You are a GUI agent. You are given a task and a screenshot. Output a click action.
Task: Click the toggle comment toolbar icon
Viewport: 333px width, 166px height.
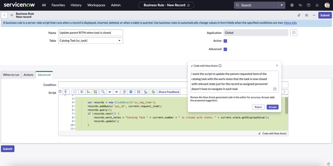(75, 92)
